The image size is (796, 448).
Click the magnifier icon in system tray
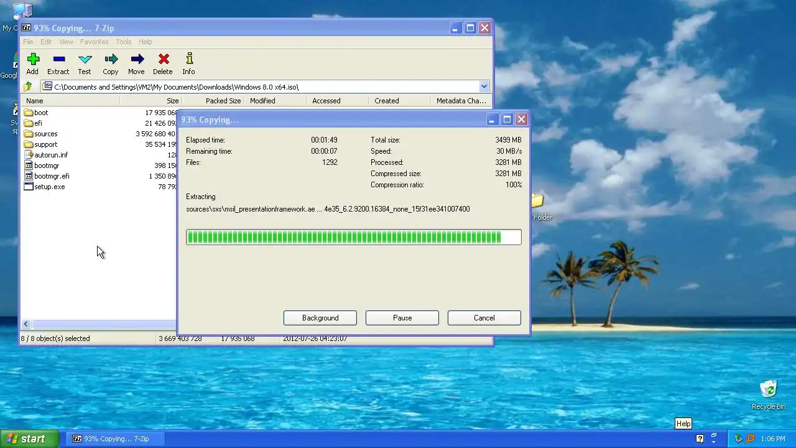click(750, 439)
